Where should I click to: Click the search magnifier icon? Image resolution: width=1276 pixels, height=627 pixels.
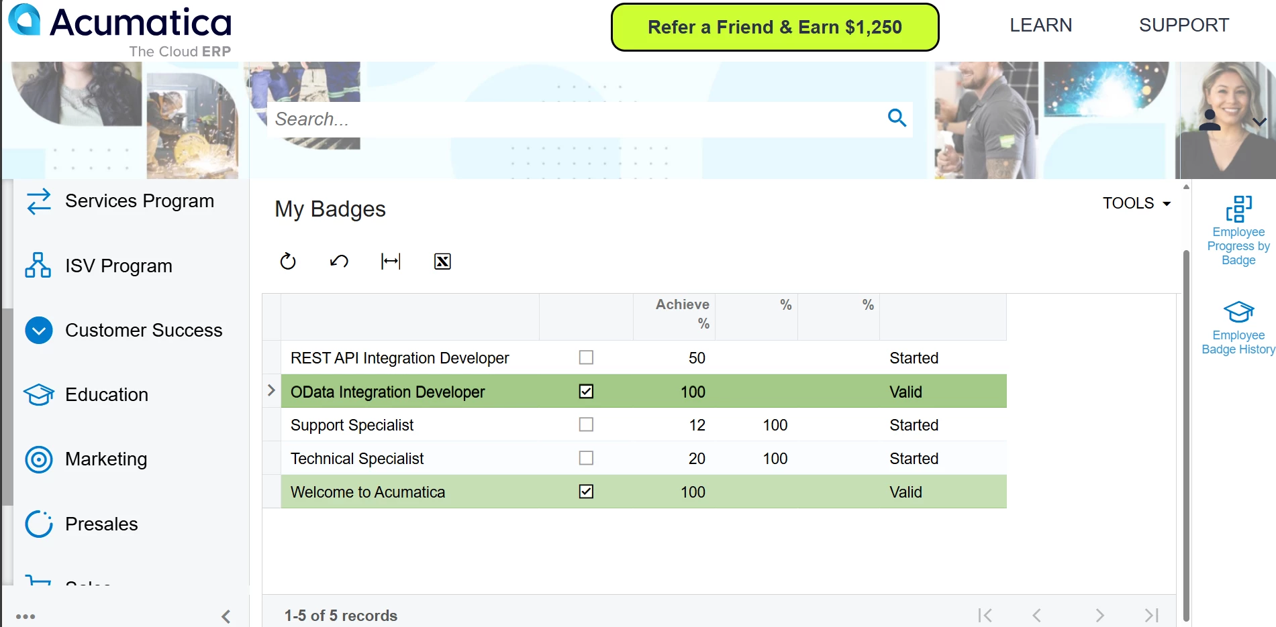coord(897,118)
